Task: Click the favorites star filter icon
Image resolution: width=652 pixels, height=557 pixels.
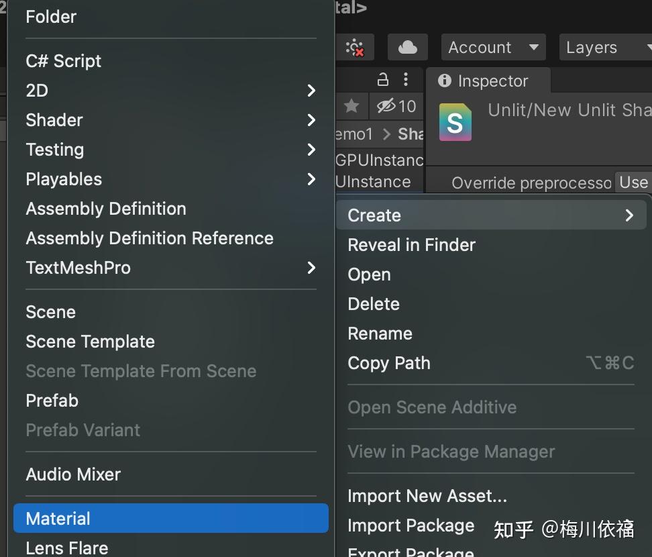Action: [351, 106]
